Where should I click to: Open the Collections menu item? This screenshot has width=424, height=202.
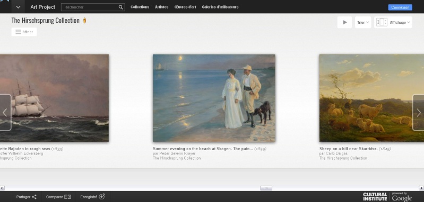click(x=140, y=7)
